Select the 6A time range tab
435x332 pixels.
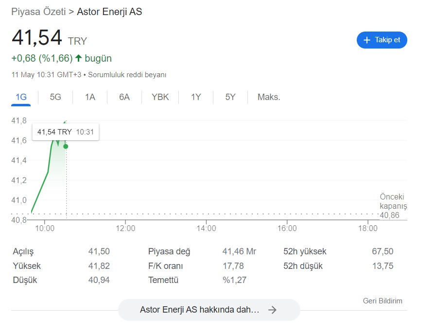(x=124, y=97)
